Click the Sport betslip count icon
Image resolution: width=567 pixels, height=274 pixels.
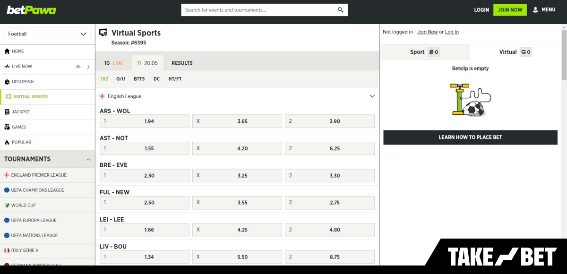pyautogui.click(x=434, y=52)
